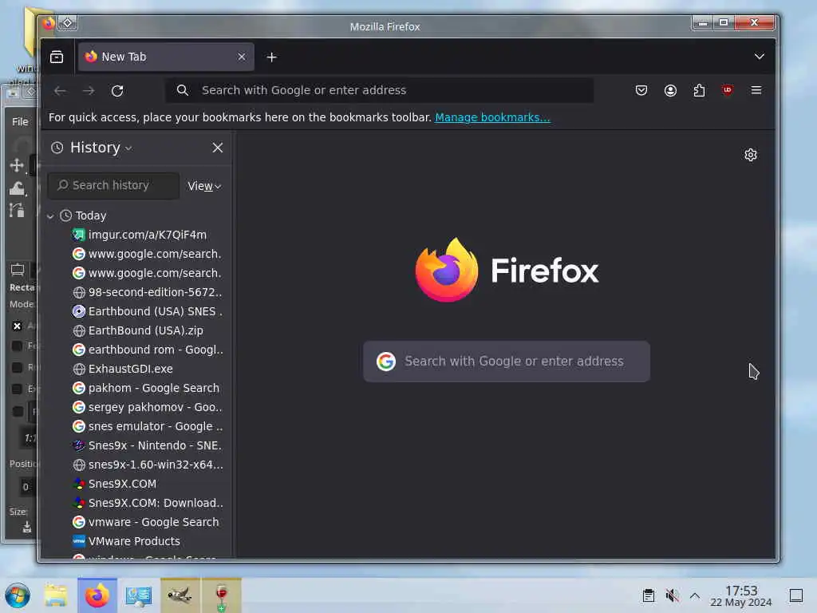
Task: Open the Firefox hamburger application menu
Action: pos(756,90)
